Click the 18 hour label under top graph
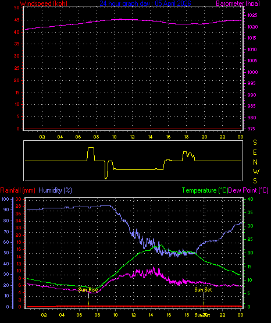The image size is (271, 323). 186,137
